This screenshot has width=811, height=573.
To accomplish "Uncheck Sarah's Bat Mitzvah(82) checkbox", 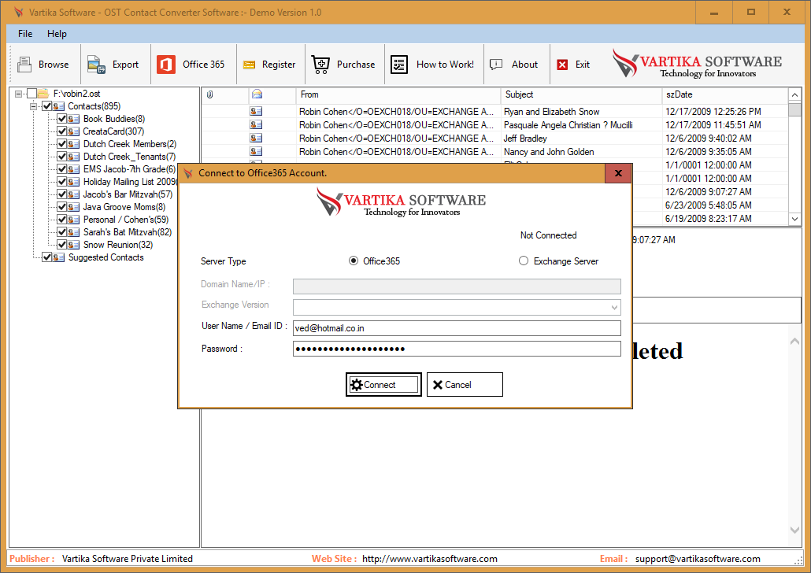I will (61, 232).
